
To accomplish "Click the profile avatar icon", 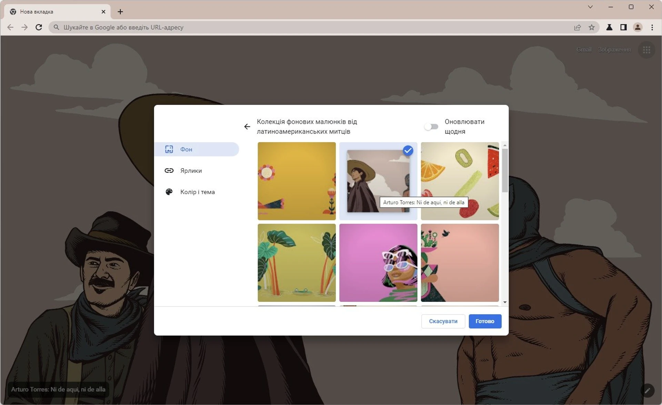I will click(x=638, y=27).
